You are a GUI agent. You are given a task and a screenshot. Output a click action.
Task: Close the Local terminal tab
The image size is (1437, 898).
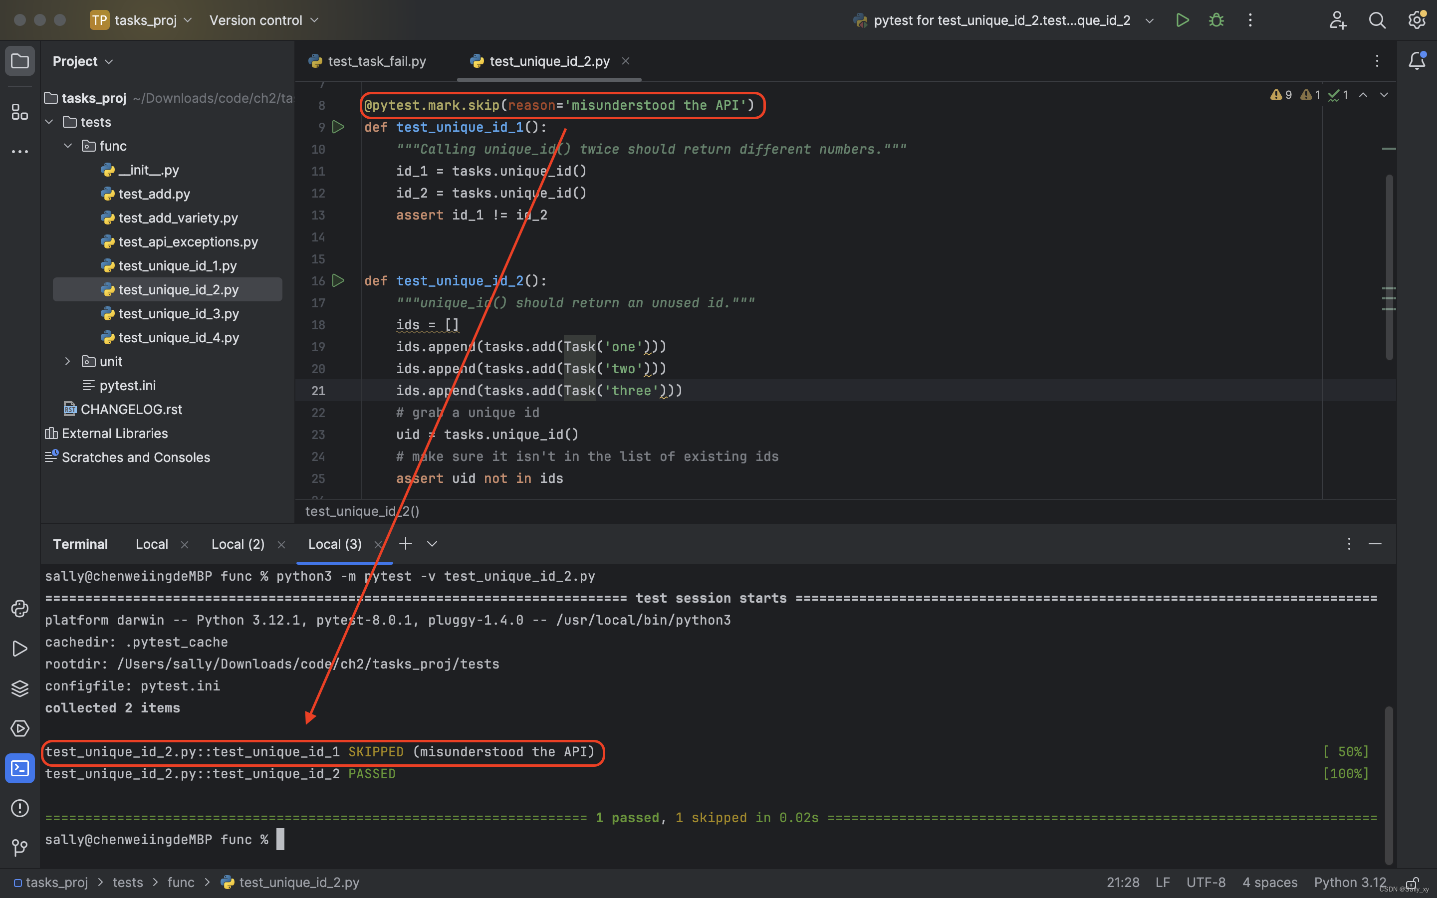pos(184,545)
